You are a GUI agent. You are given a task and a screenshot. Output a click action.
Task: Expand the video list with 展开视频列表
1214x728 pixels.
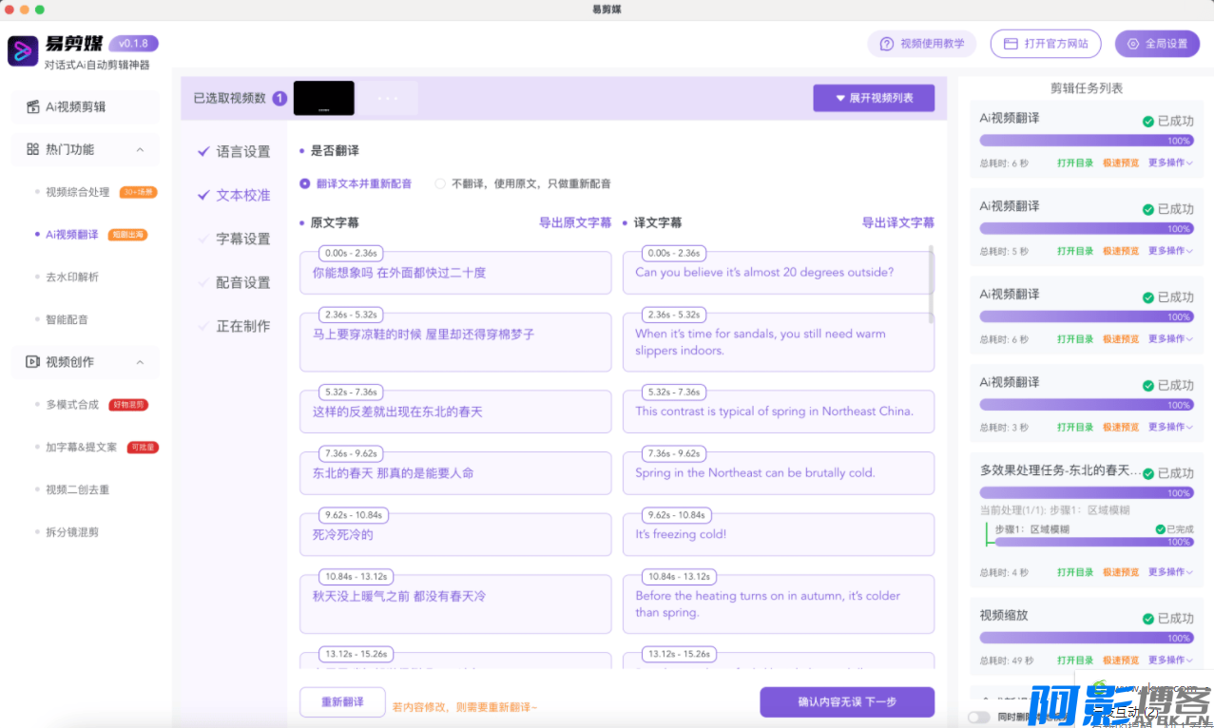pyautogui.click(x=874, y=98)
